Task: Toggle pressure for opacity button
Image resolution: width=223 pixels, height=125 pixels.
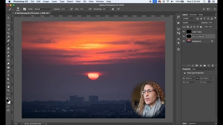Action: (71, 9)
